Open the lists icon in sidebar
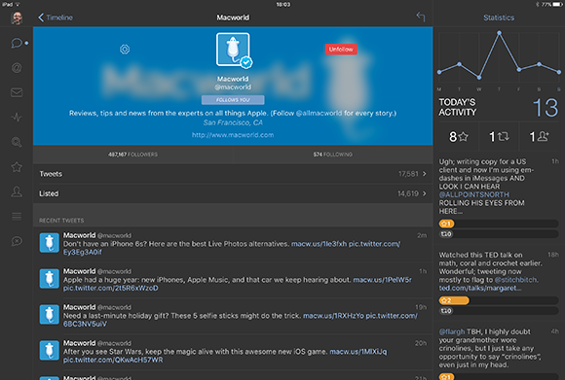The height and width of the screenshot is (380, 565). click(x=17, y=217)
